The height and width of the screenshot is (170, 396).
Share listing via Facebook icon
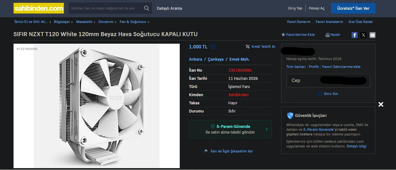coord(354,35)
